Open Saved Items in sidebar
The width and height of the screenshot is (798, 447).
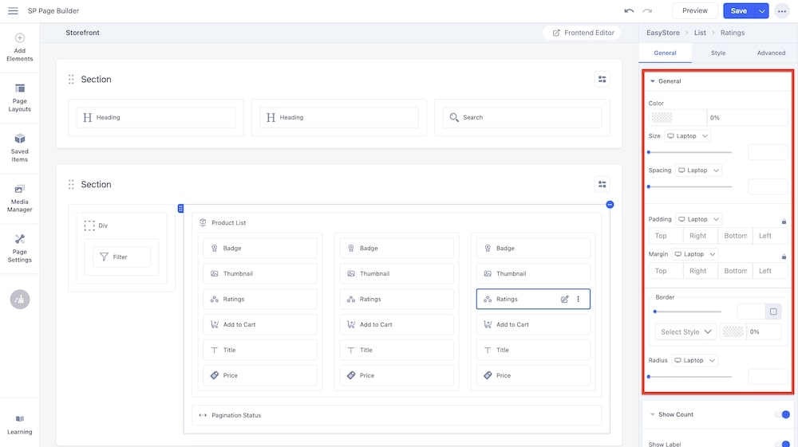click(x=20, y=147)
